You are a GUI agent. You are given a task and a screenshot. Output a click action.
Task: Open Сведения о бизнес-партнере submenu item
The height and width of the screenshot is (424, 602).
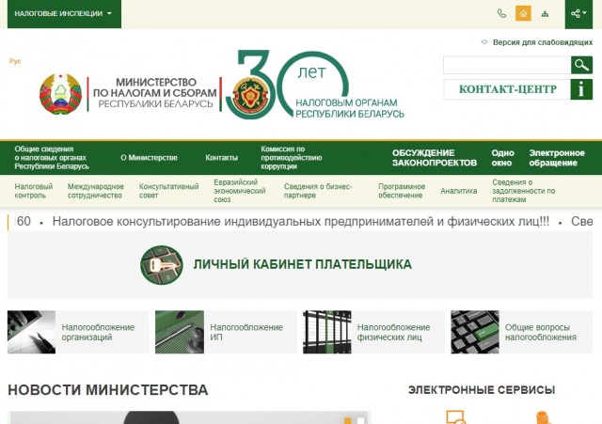[318, 191]
